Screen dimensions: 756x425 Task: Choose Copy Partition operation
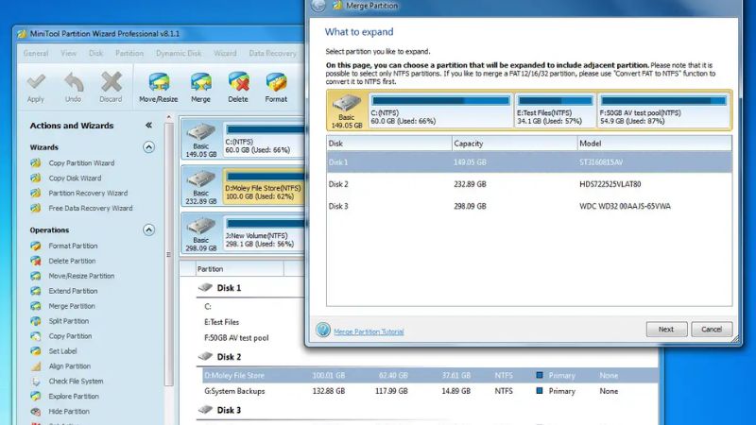(x=70, y=336)
